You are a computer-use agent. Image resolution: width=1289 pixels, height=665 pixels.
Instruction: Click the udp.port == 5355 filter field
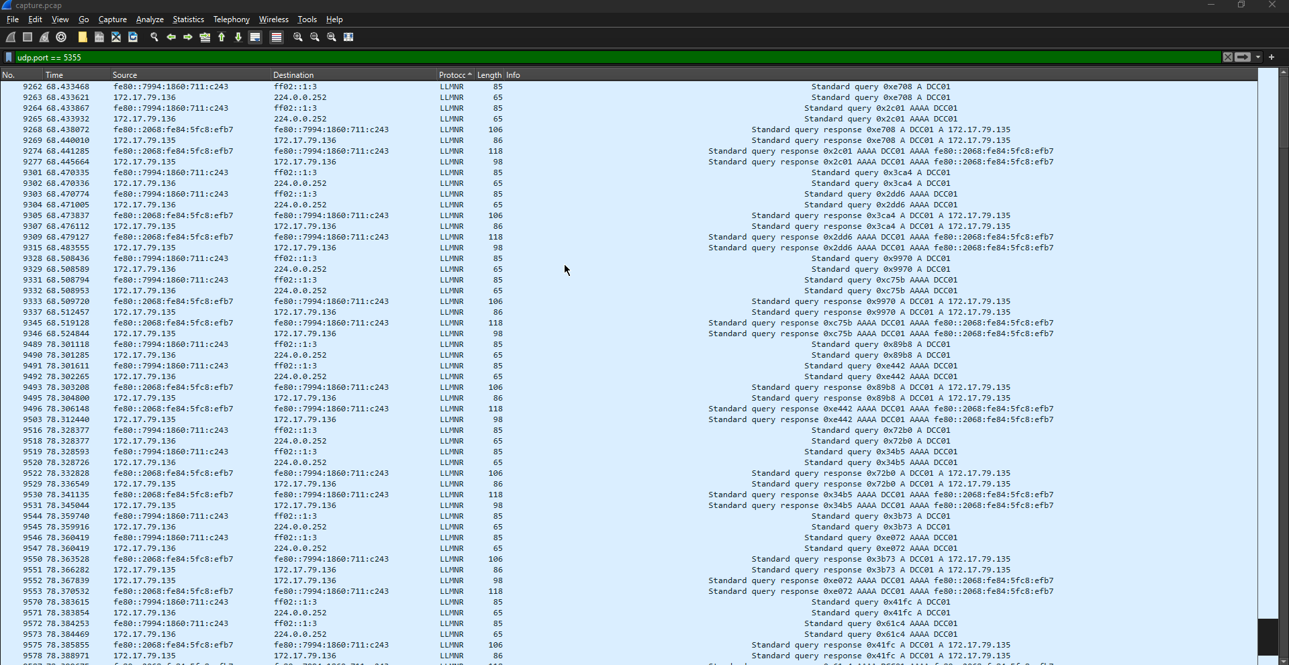point(618,58)
